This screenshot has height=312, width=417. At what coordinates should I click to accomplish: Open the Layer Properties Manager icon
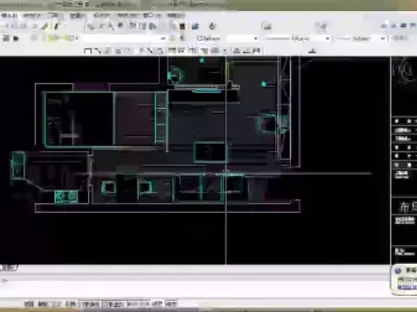tap(6, 38)
